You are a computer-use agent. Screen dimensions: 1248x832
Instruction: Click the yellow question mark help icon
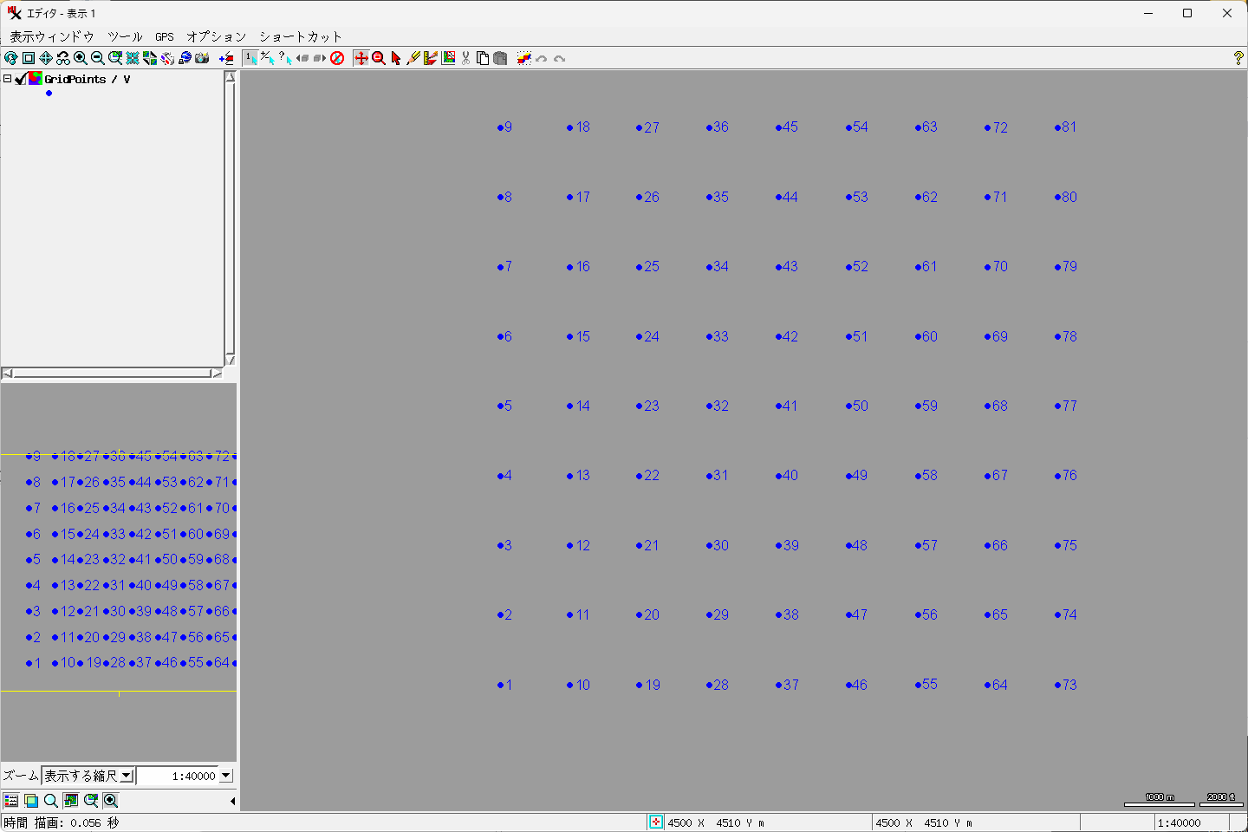tap(1238, 58)
